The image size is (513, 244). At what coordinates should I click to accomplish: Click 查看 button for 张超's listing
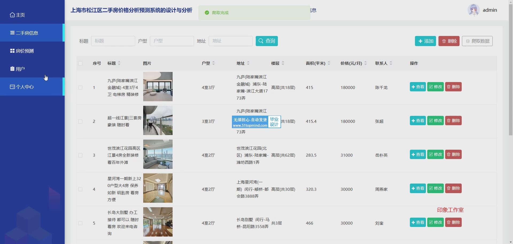(418, 121)
